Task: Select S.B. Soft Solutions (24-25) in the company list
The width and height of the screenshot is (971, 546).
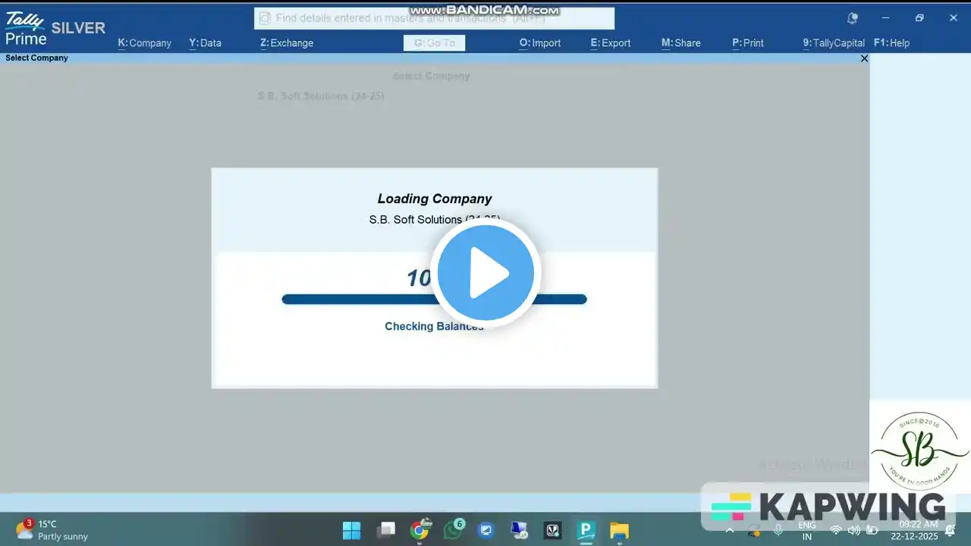Action: coord(321,96)
